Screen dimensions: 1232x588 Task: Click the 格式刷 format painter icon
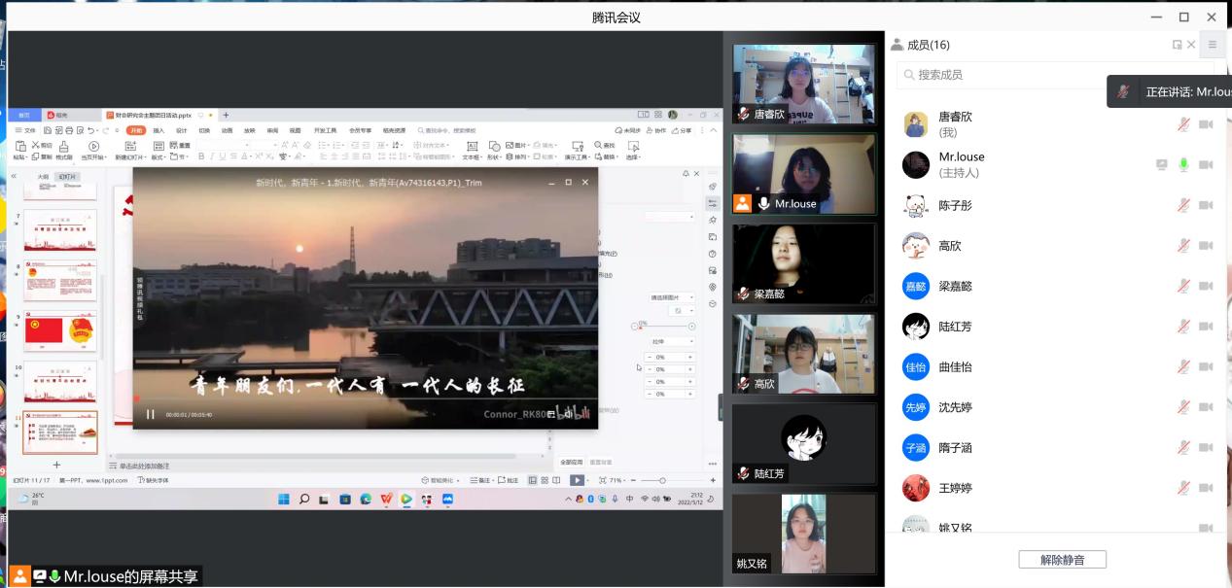[x=64, y=146]
